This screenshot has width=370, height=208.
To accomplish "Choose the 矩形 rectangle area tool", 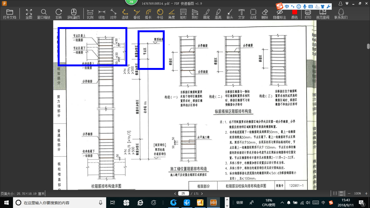I will point(183,14).
